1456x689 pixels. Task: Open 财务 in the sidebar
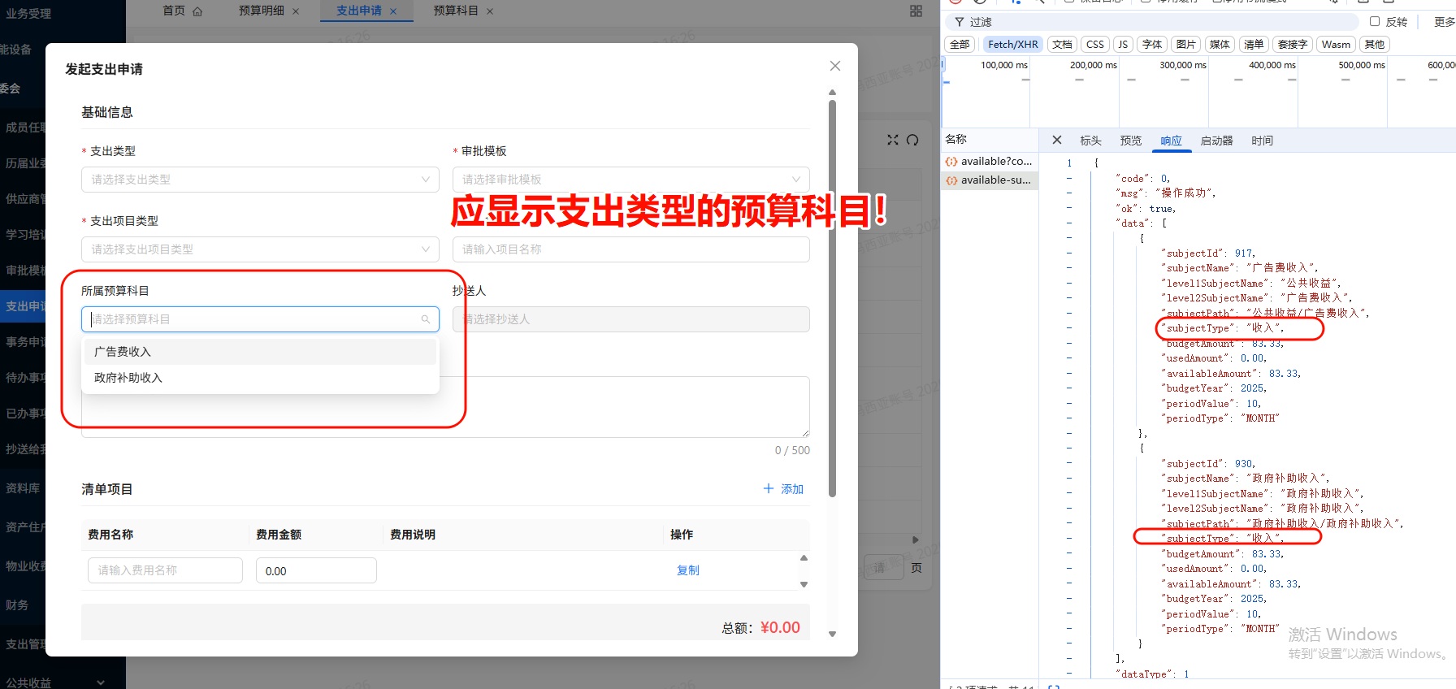[x=17, y=605]
